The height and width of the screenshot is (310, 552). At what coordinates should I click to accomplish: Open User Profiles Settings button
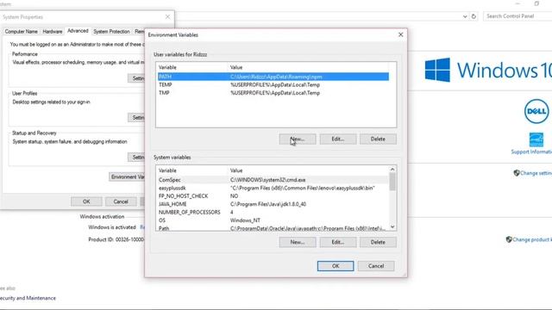pos(136,117)
